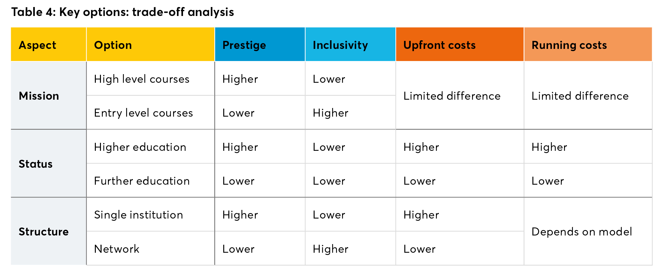Select the orange Upfront costs header
Image resolution: width=664 pixels, height=277 pixels.
coord(439,45)
